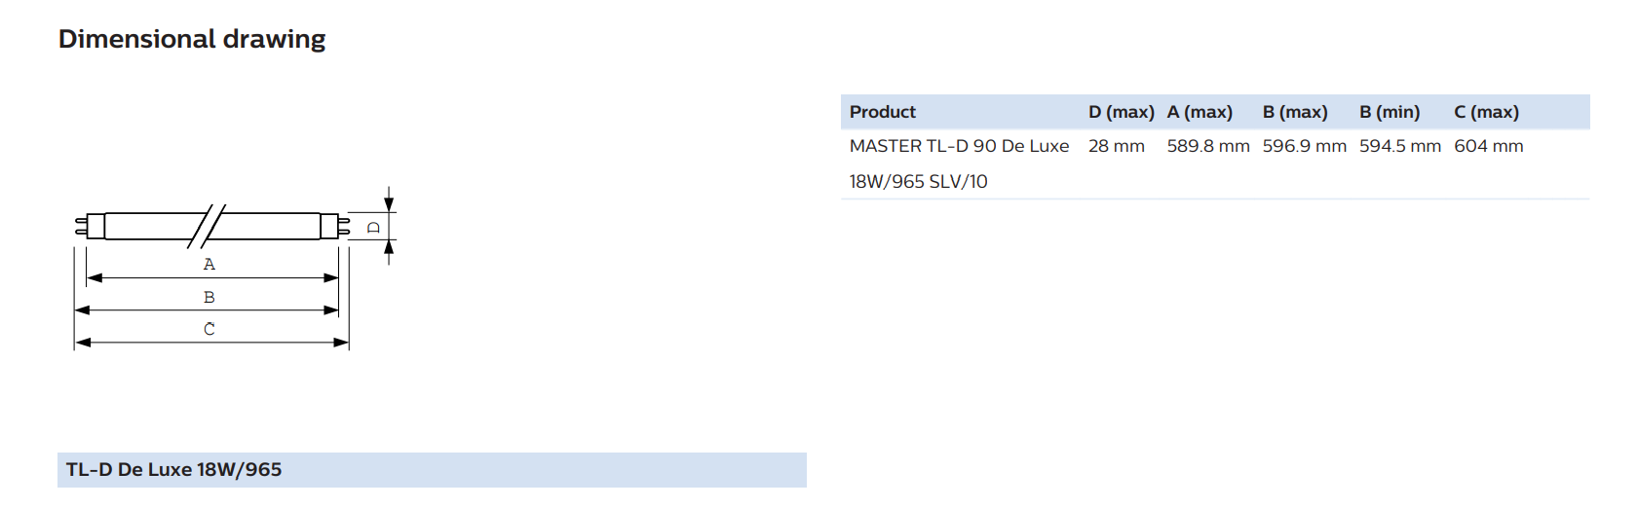Image resolution: width=1638 pixels, height=508 pixels.
Task: Click dimension label A in drawing
Action: pyautogui.click(x=210, y=265)
